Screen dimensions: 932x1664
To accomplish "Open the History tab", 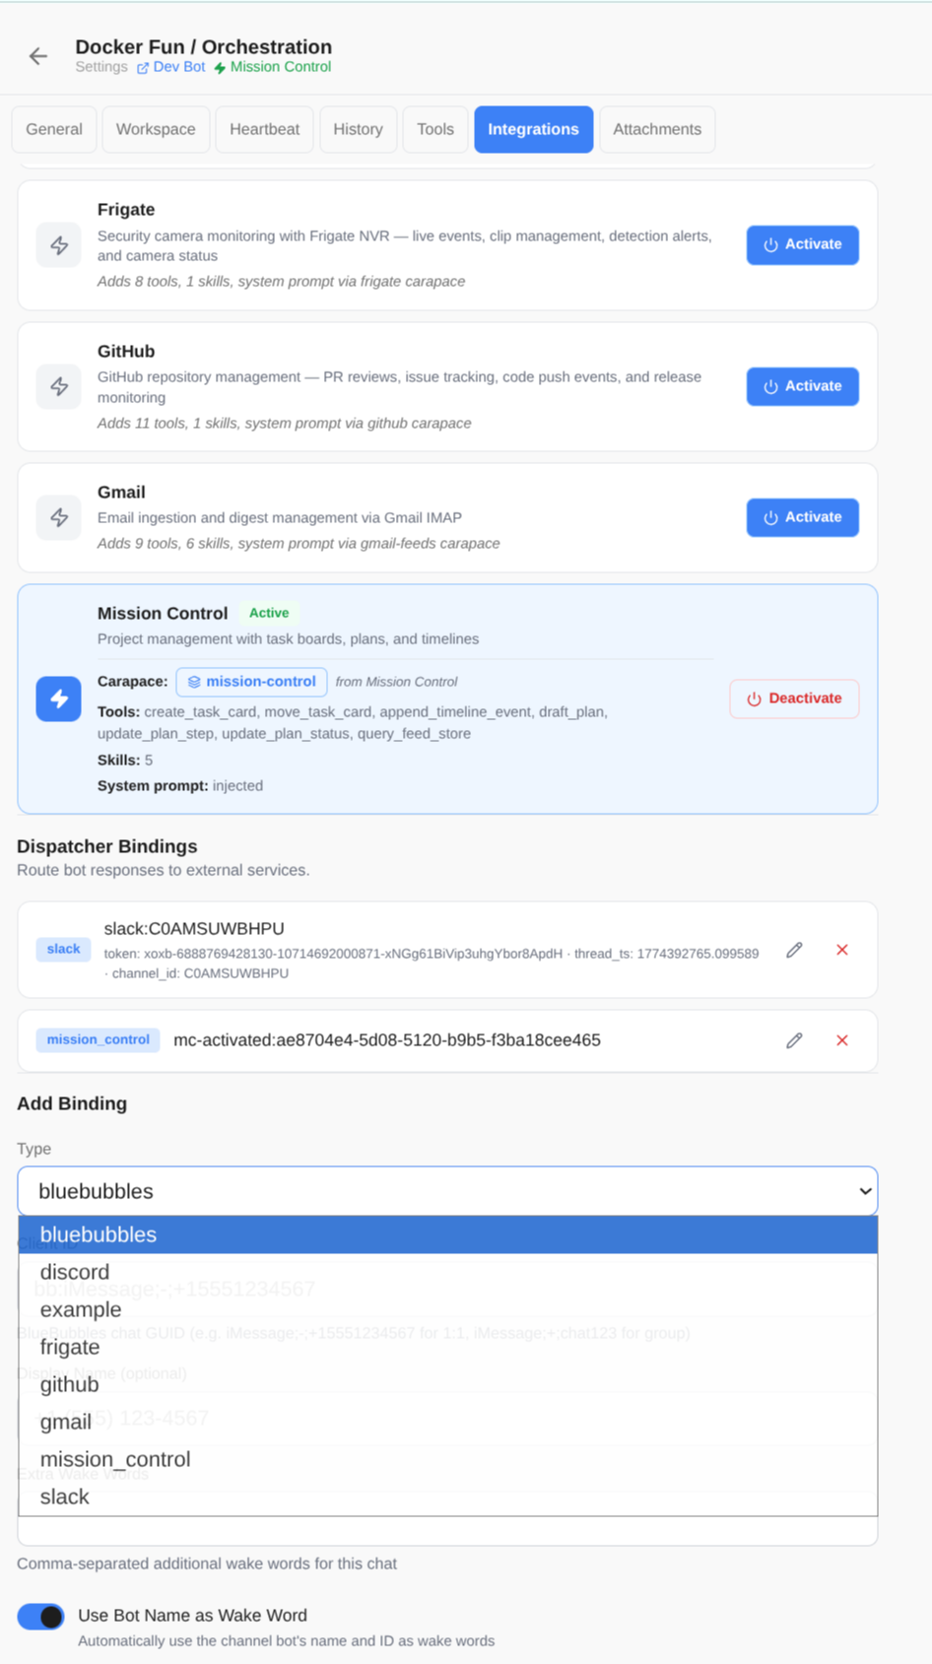I will point(358,129).
